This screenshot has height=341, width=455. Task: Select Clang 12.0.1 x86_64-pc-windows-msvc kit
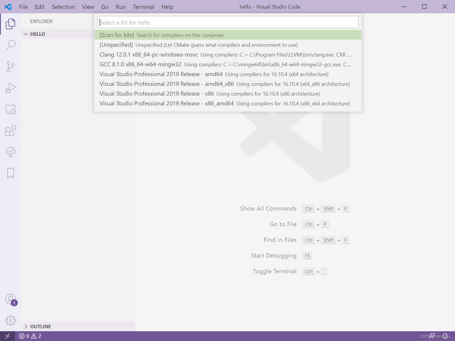(228, 54)
